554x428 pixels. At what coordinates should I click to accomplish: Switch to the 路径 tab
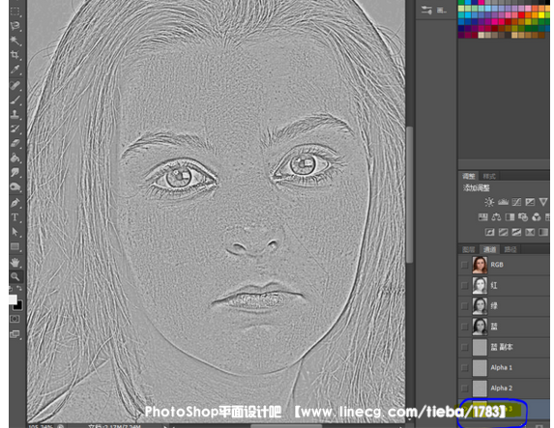[x=510, y=249]
